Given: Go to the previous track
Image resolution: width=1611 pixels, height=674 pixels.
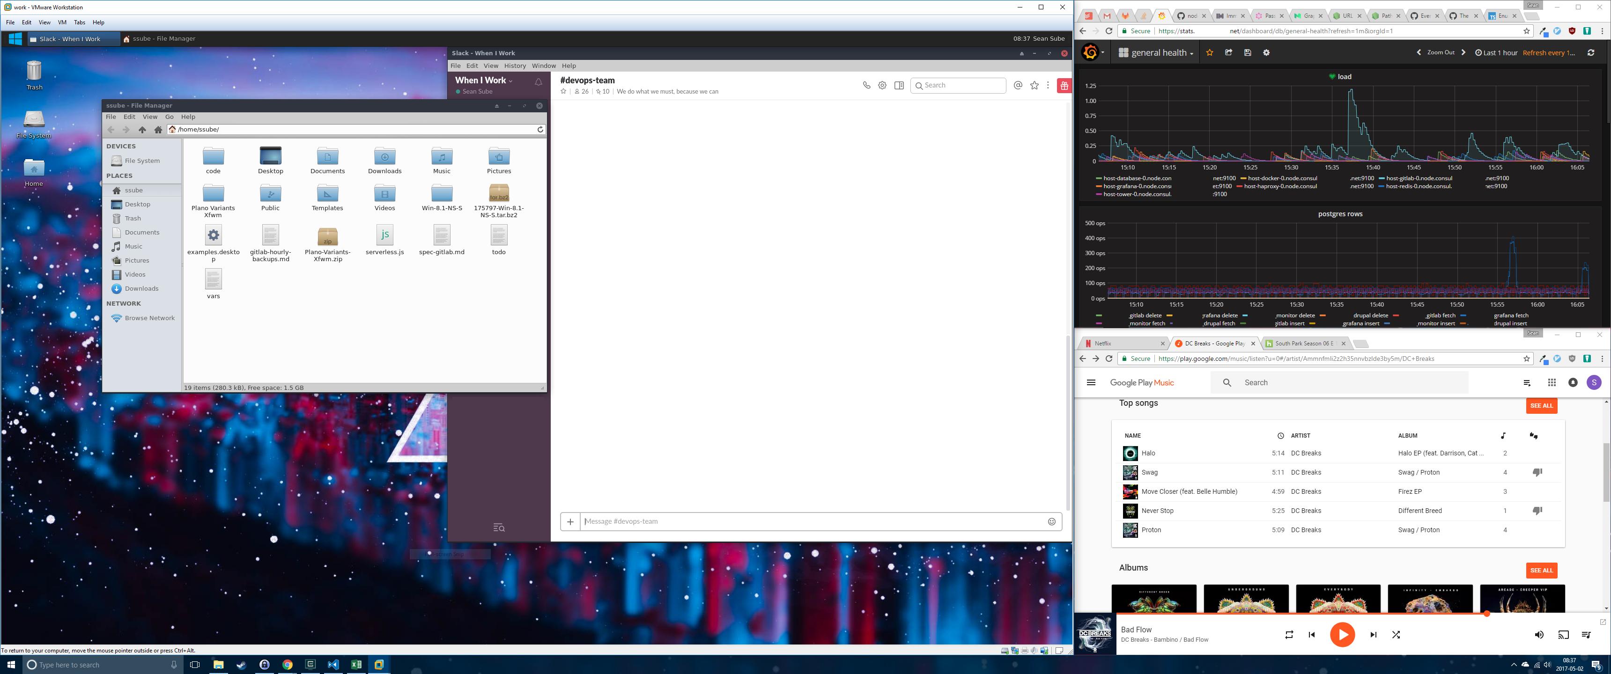Looking at the screenshot, I should (1311, 635).
